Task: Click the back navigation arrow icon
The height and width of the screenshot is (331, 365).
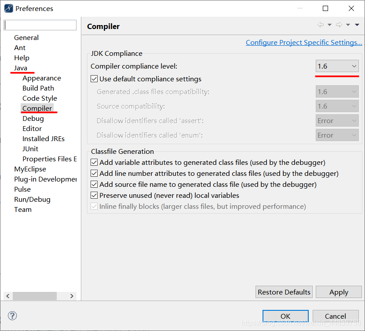Action: 321,25
